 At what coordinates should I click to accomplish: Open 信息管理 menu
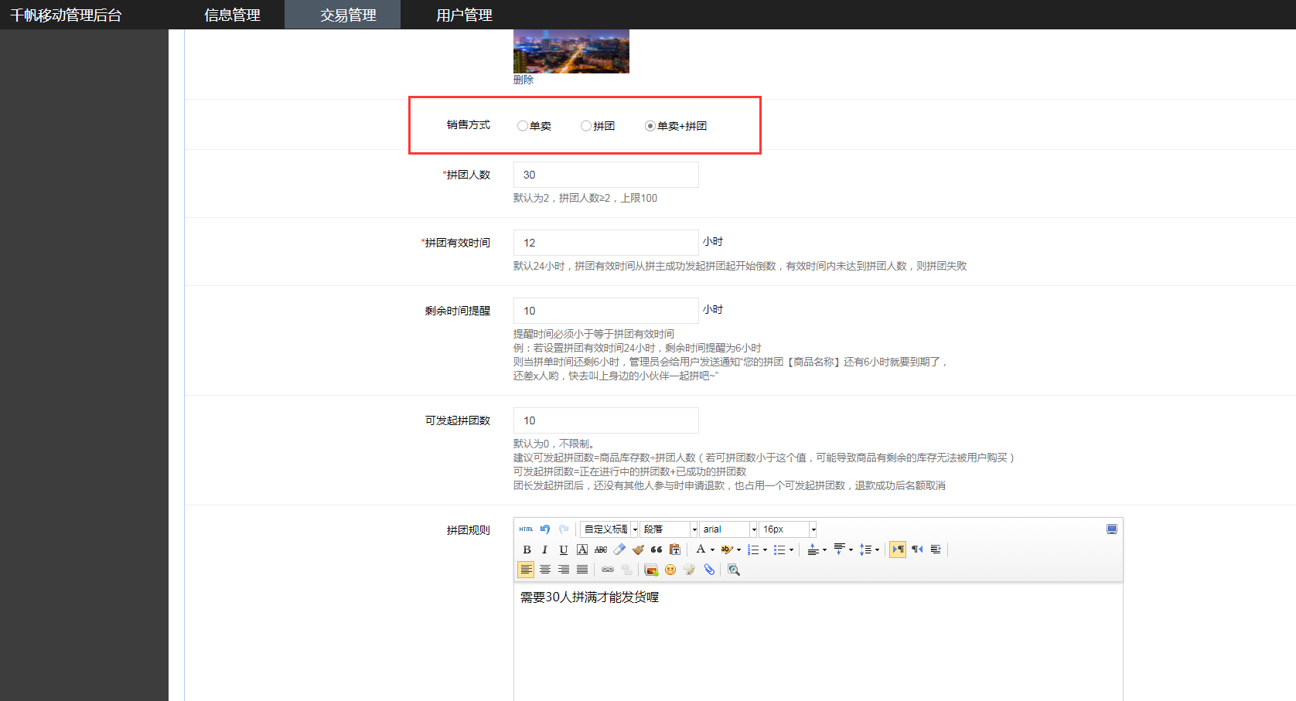pyautogui.click(x=232, y=15)
